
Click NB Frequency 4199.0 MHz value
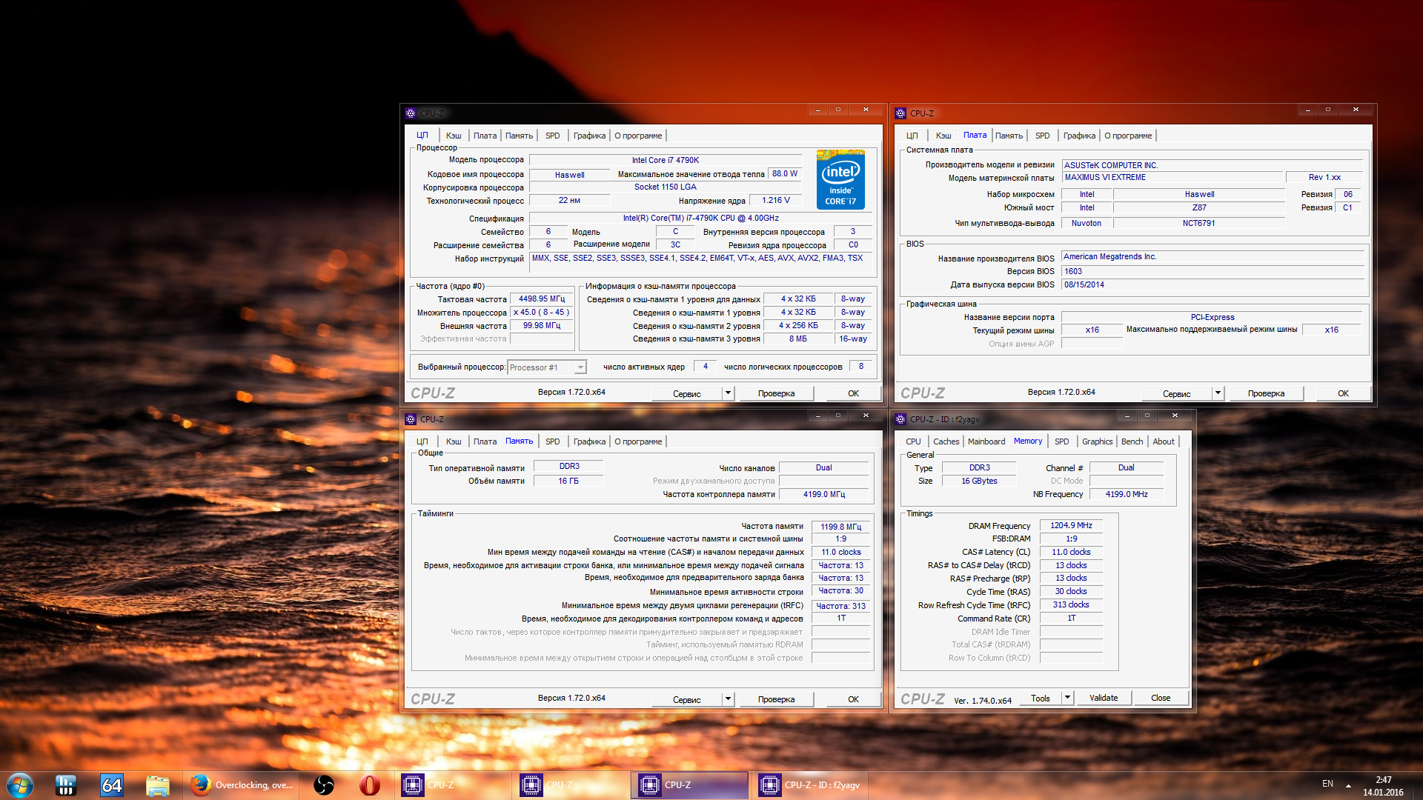[x=1127, y=494]
